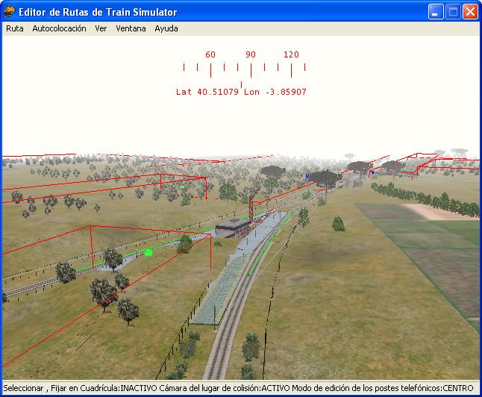Click the 60 degree compass heading mark
This screenshot has height=397, width=482.
pyautogui.click(x=210, y=55)
